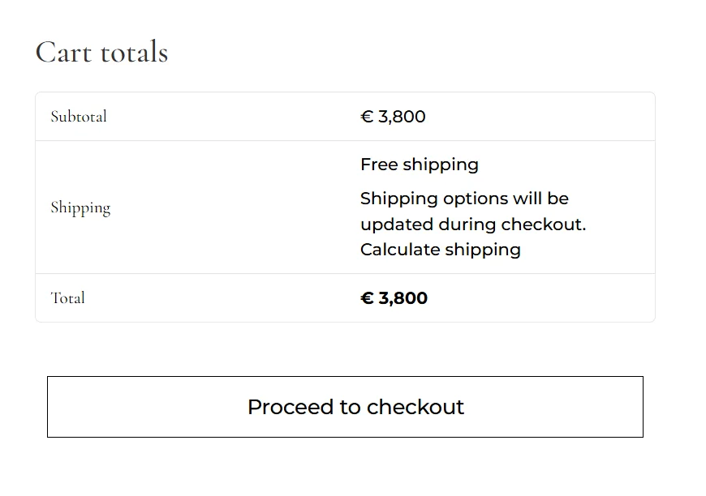The height and width of the screenshot is (496, 706).
Task: Click the 'updated during checkout.' line
Action: (x=472, y=224)
